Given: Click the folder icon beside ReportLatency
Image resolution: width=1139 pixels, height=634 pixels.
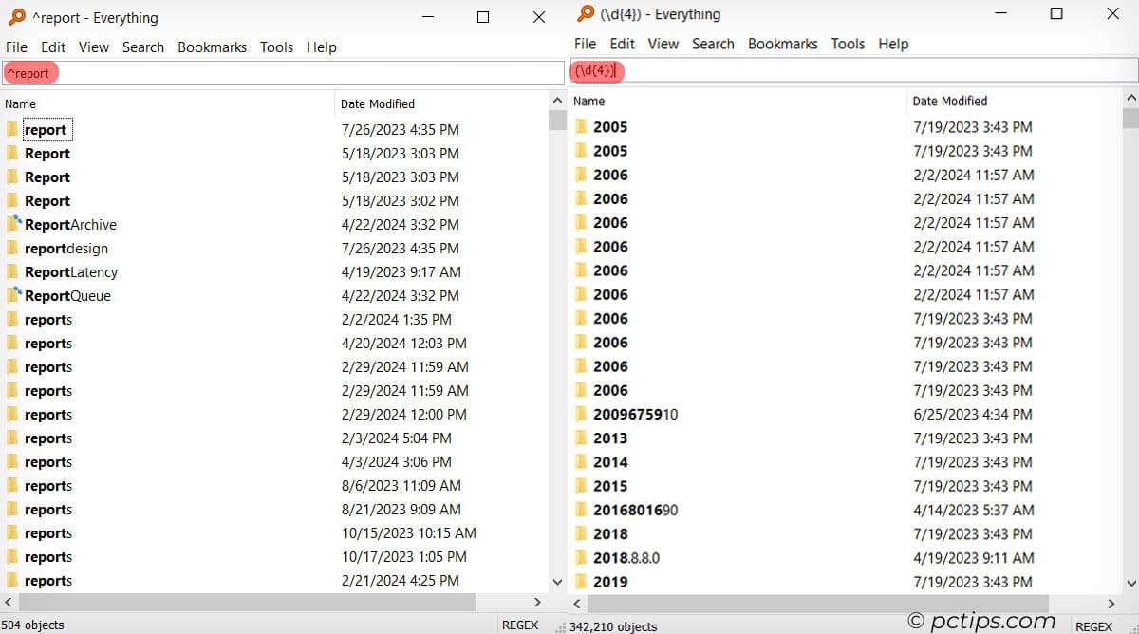Looking at the screenshot, I should click(15, 271).
